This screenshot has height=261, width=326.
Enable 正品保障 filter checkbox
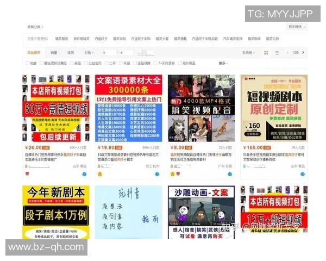coord(135,63)
